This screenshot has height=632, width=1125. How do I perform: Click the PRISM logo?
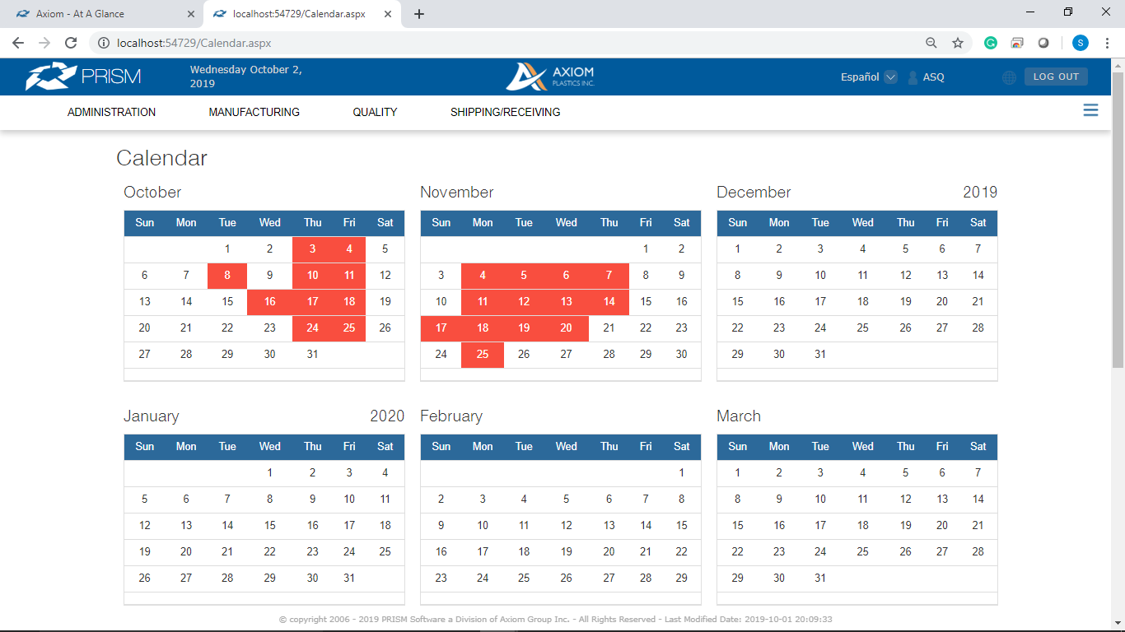[x=83, y=77]
